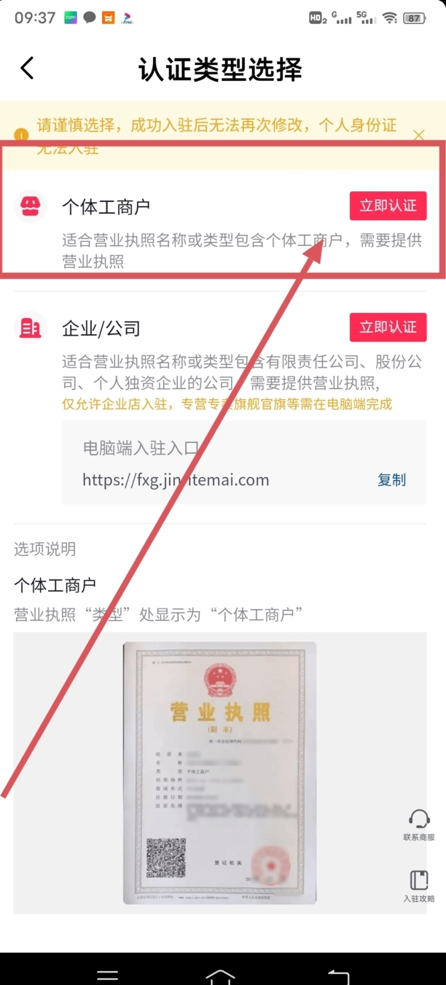Click 立即认证 for 个体工商户
The image size is (446, 985).
click(x=388, y=206)
